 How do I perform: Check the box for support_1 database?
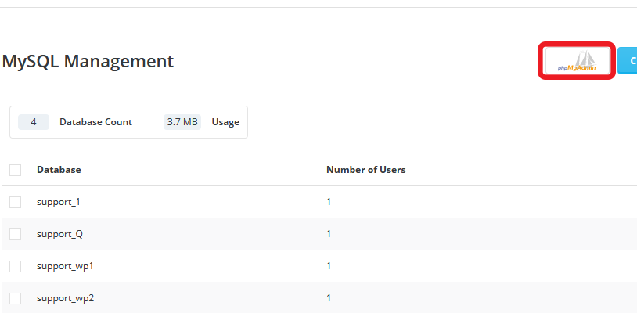pos(16,202)
